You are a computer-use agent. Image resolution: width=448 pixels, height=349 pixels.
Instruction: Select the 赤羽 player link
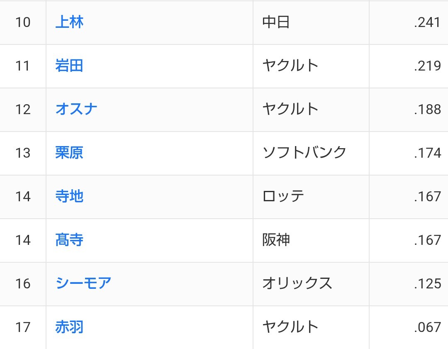(x=69, y=327)
